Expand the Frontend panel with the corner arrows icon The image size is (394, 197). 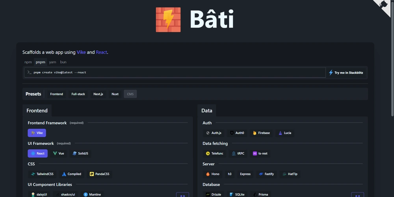tap(182, 195)
